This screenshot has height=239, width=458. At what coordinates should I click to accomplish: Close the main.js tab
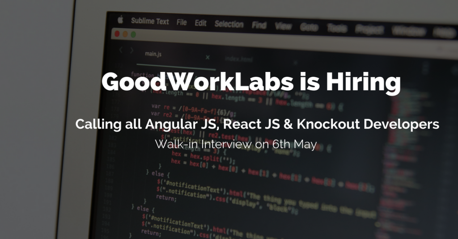(207, 57)
